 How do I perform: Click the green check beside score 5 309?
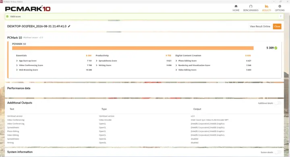(x=276, y=48)
